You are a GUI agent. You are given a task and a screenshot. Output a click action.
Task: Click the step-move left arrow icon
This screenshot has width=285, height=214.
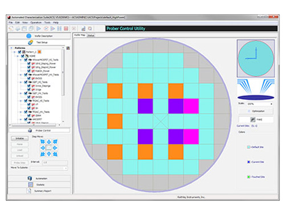[43, 148]
